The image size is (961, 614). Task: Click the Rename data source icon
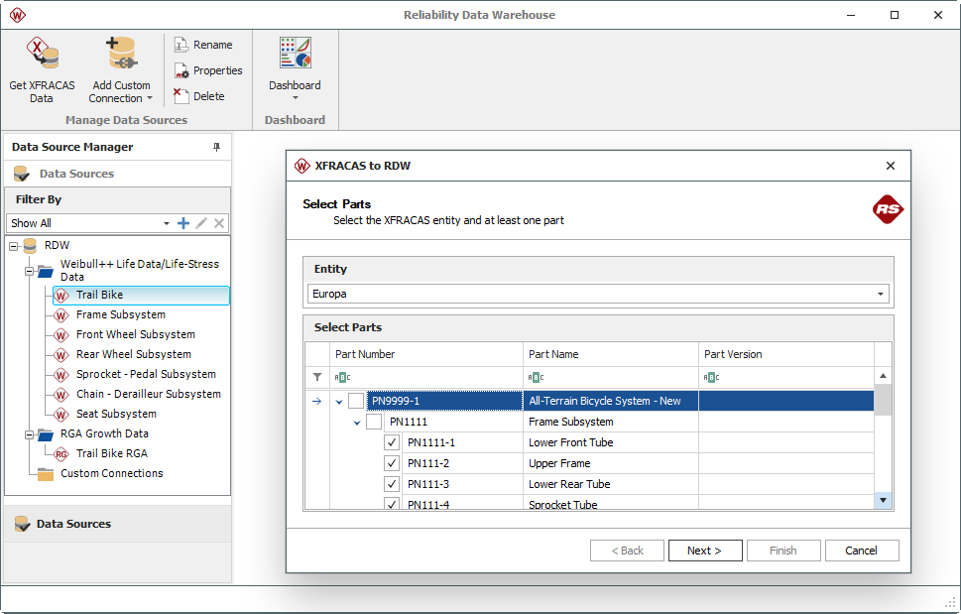tap(180, 46)
